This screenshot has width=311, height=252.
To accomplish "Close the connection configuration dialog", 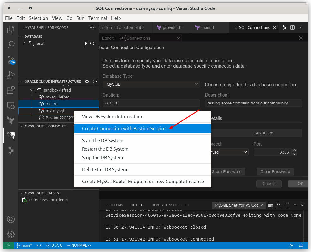I will pyautogui.click(x=301, y=38).
